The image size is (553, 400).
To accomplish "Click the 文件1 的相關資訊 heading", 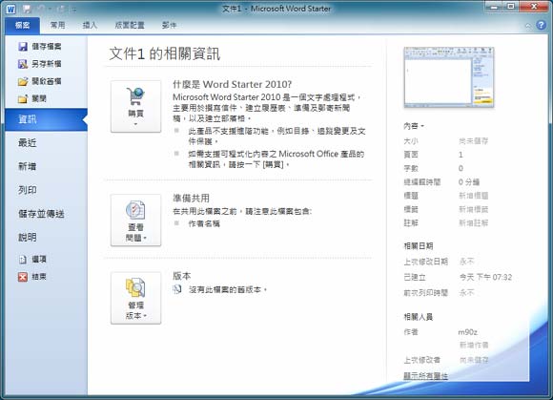I will click(165, 53).
